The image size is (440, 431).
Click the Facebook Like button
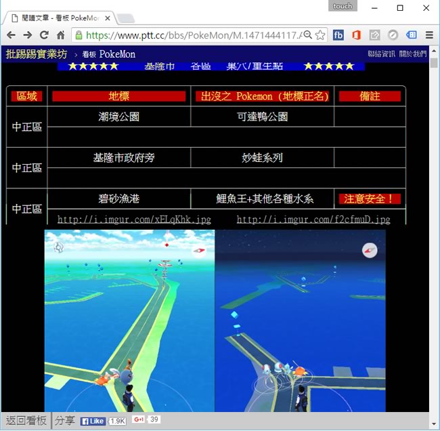(93, 421)
